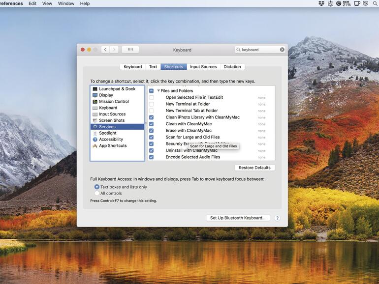
Task: Open the View menu
Action: point(47,3)
